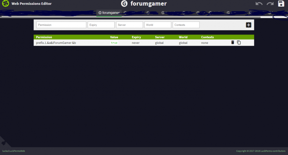288x155 pixels.
Task: Click the Contexts column header
Action: 207,37
